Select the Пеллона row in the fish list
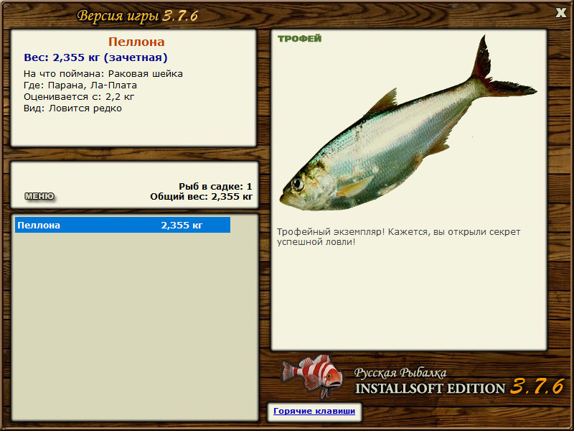This screenshot has width=574, height=431. coord(123,225)
